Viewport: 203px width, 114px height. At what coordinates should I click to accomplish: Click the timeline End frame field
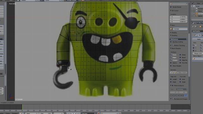46,113
